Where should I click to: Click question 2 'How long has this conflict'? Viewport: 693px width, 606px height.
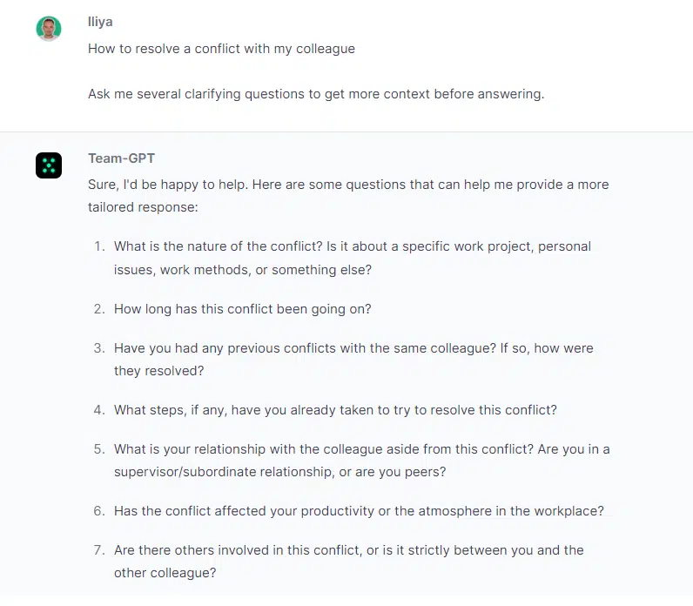coord(243,309)
